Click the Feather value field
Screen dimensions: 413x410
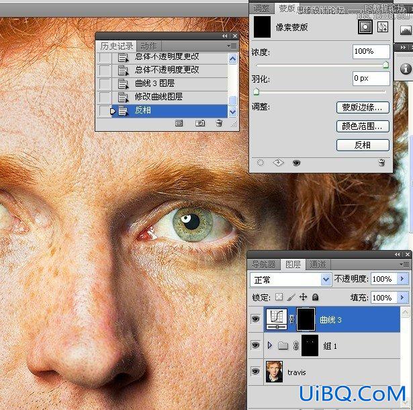(x=371, y=79)
